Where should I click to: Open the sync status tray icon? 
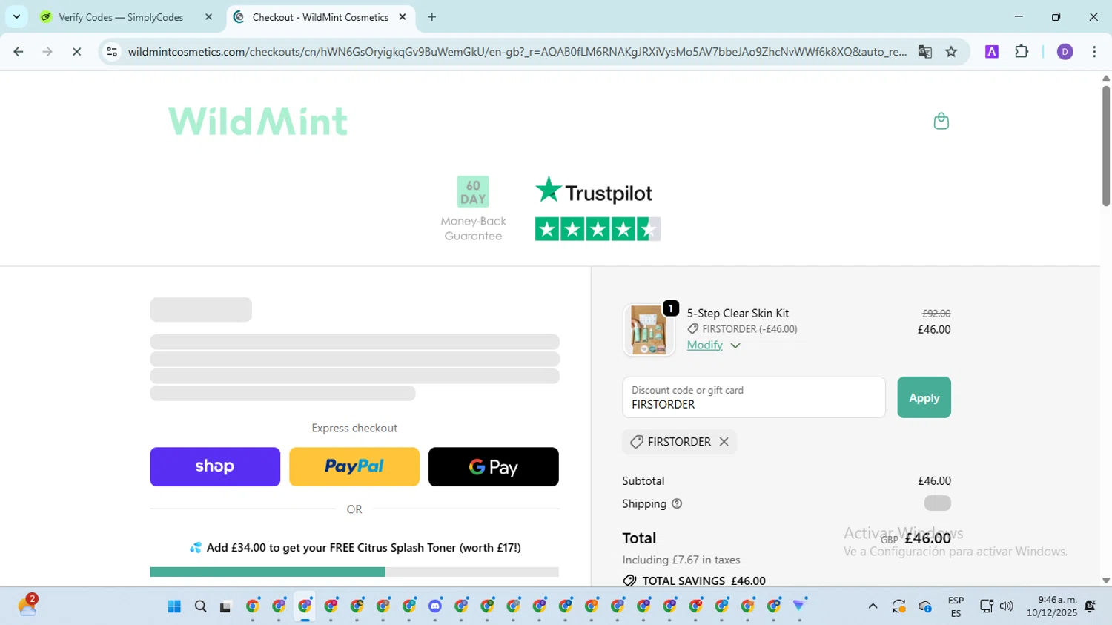898,606
